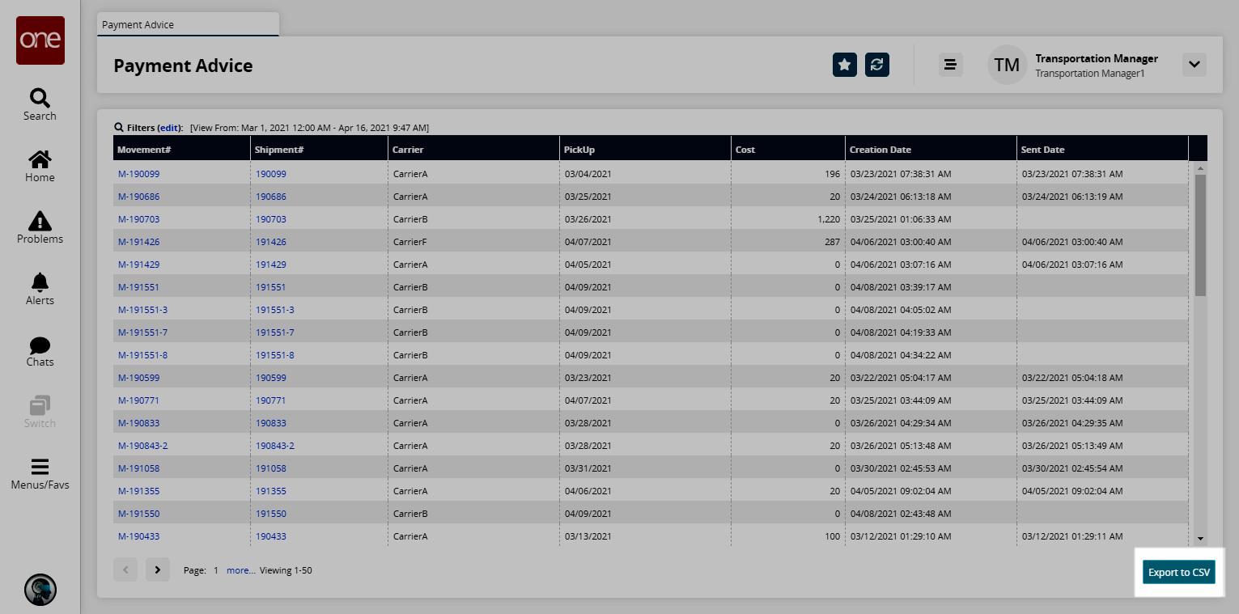Viewport: 1239px width, 614px height.
Task: Open movement M-191429
Action: point(139,265)
